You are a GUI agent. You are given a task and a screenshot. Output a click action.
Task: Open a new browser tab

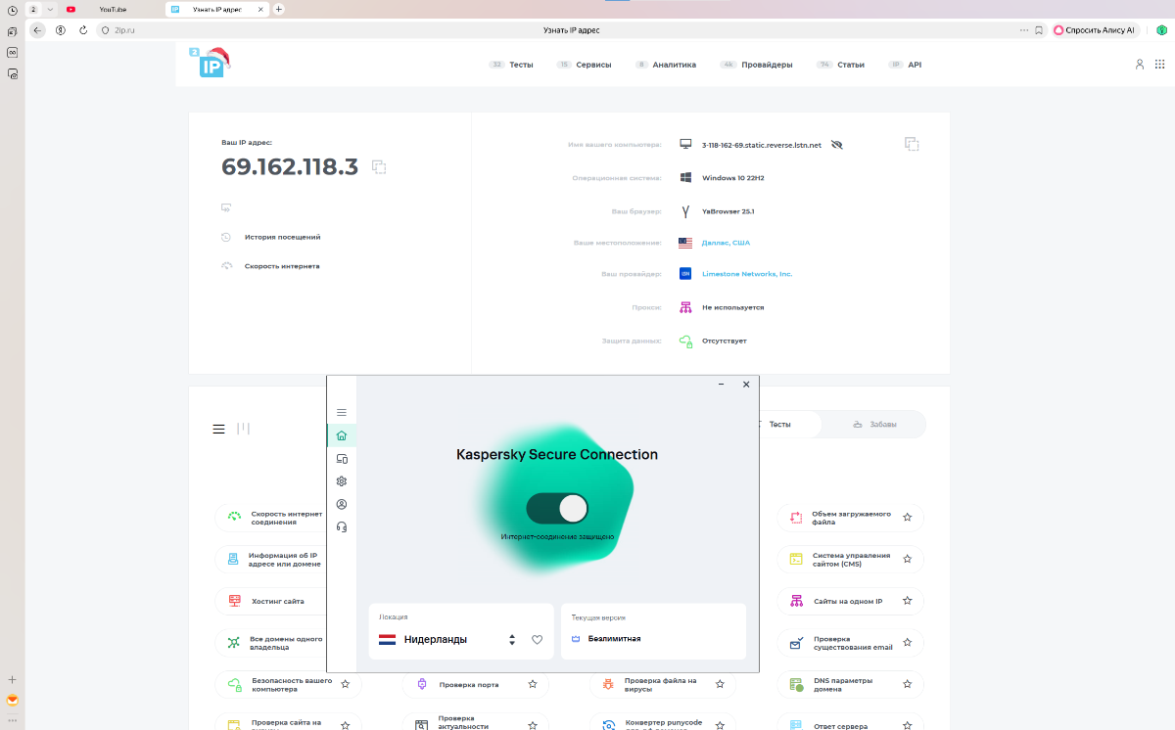coord(279,9)
